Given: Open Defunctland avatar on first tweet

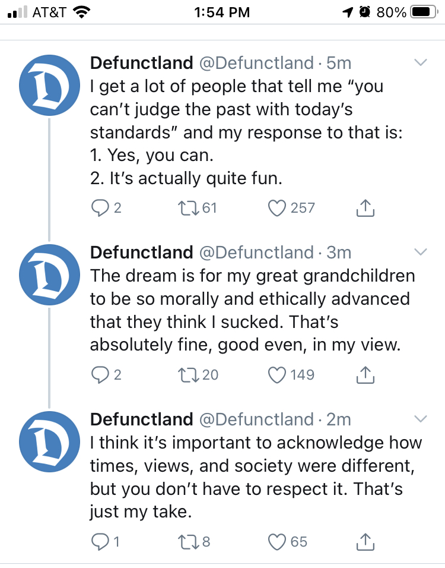Looking at the screenshot, I should [50, 85].
